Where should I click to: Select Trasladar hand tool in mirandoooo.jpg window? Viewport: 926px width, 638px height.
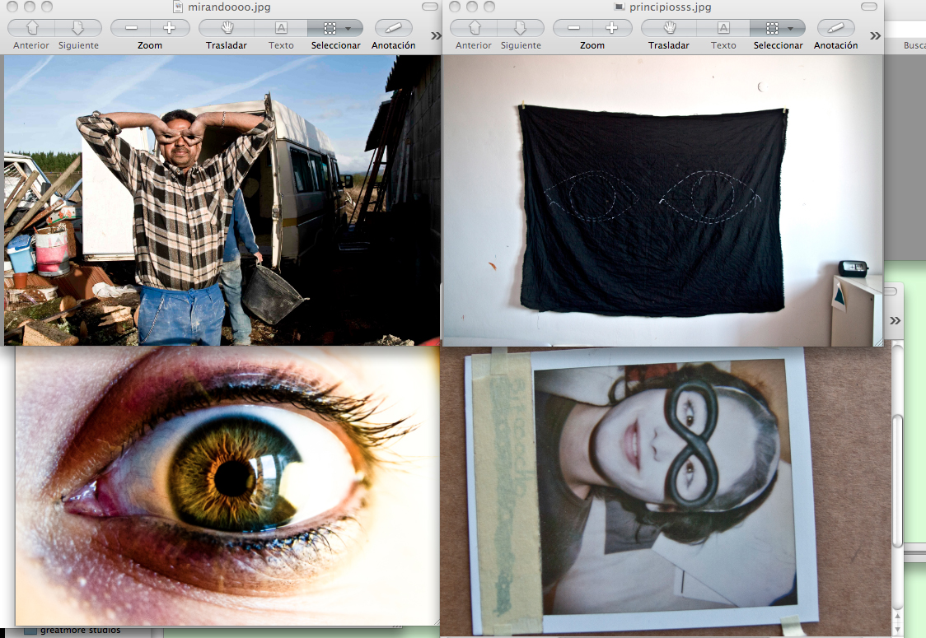pos(227,28)
